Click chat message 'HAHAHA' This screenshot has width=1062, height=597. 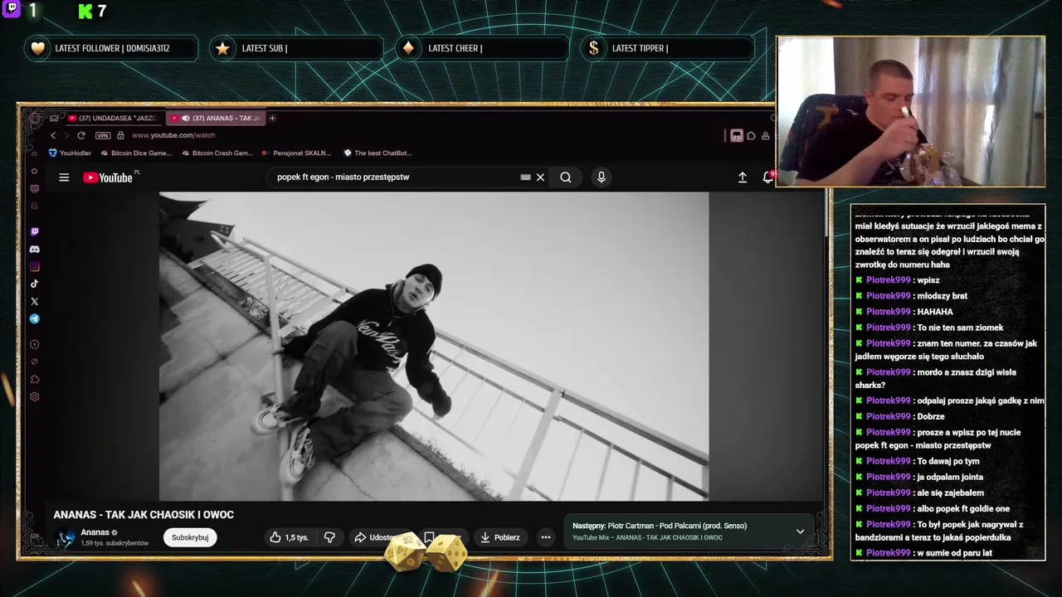tap(935, 312)
